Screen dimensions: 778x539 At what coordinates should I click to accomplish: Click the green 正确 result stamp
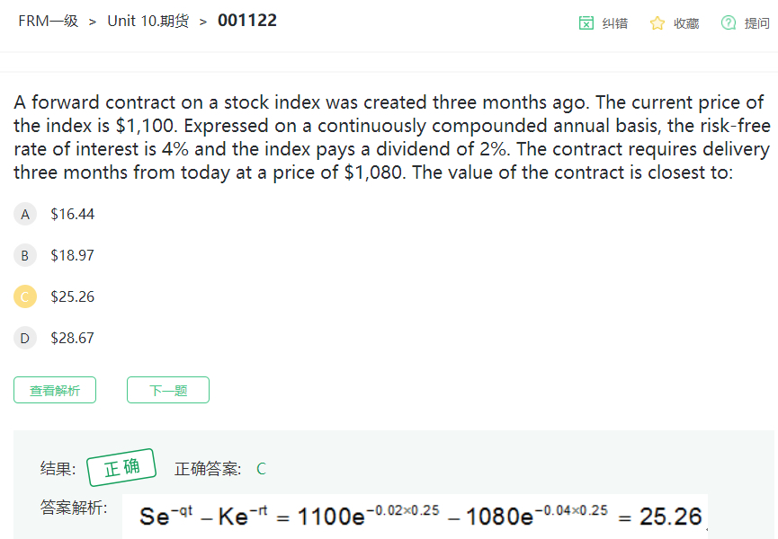121,468
